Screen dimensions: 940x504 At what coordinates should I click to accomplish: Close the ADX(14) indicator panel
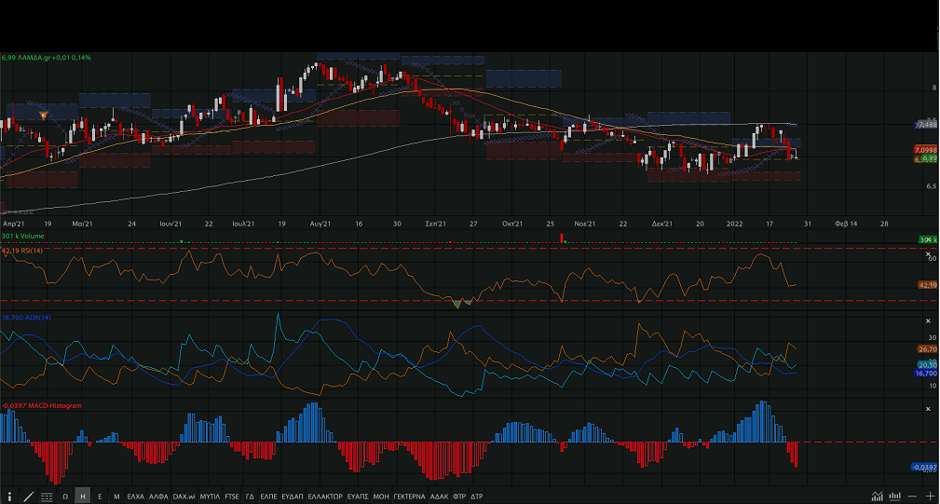928,321
